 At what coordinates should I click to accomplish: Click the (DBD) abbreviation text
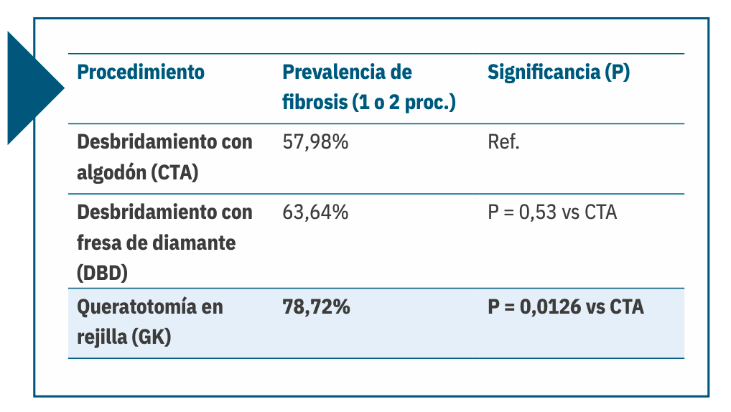pos(102,273)
